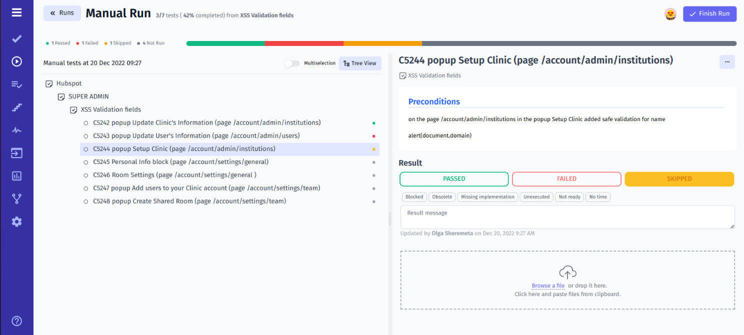Open the Defects activity icon in sidebar
744x335 pixels.
pyautogui.click(x=16, y=130)
